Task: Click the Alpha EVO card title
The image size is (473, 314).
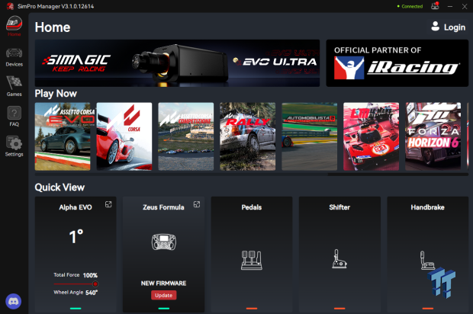Action: 76,207
